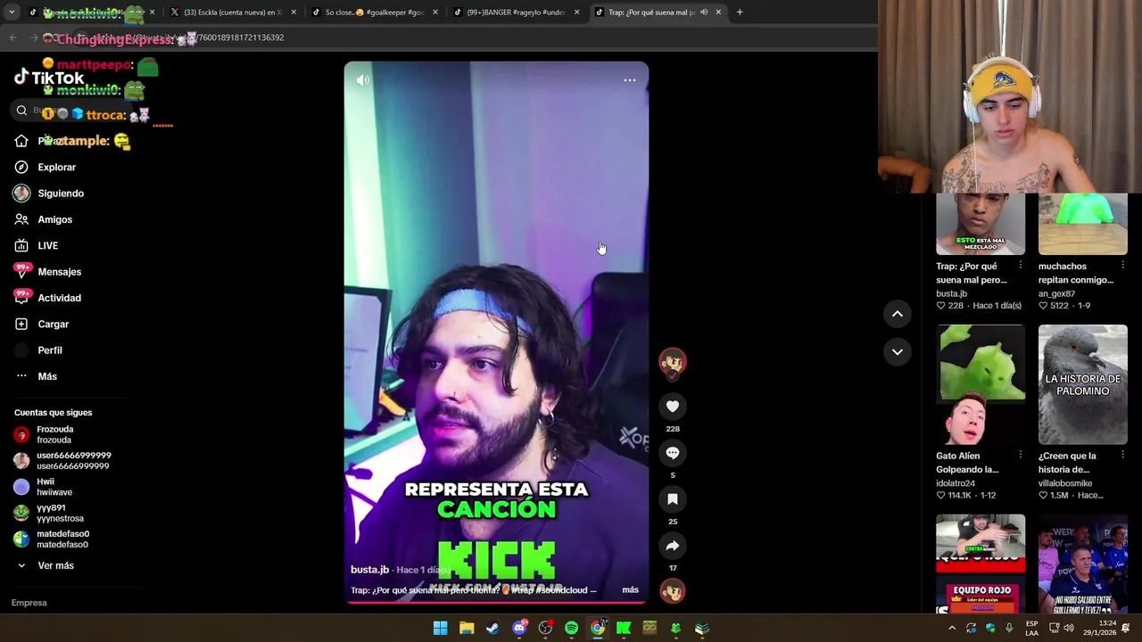Viewport: 1142px width, 642px height.
Task: Expand video description with más
Action: pos(630,590)
